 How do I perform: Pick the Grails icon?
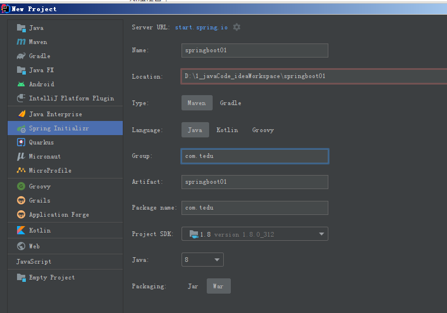(x=21, y=200)
